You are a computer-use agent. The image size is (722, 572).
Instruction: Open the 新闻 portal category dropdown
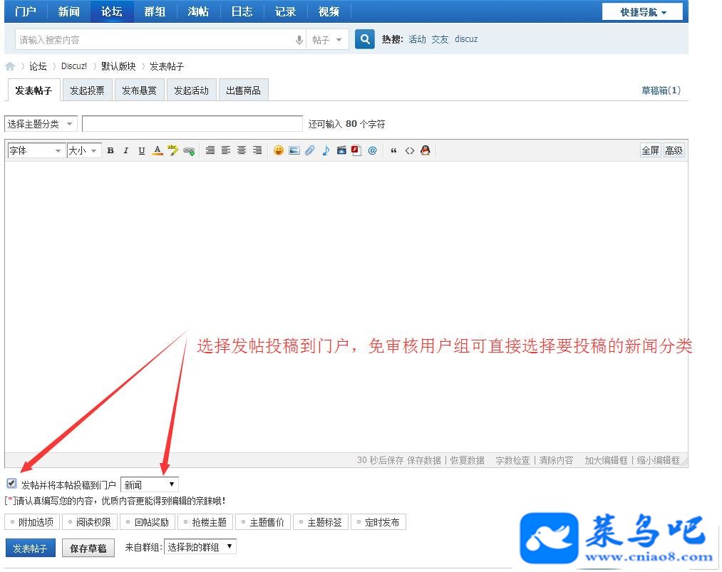[x=149, y=484]
